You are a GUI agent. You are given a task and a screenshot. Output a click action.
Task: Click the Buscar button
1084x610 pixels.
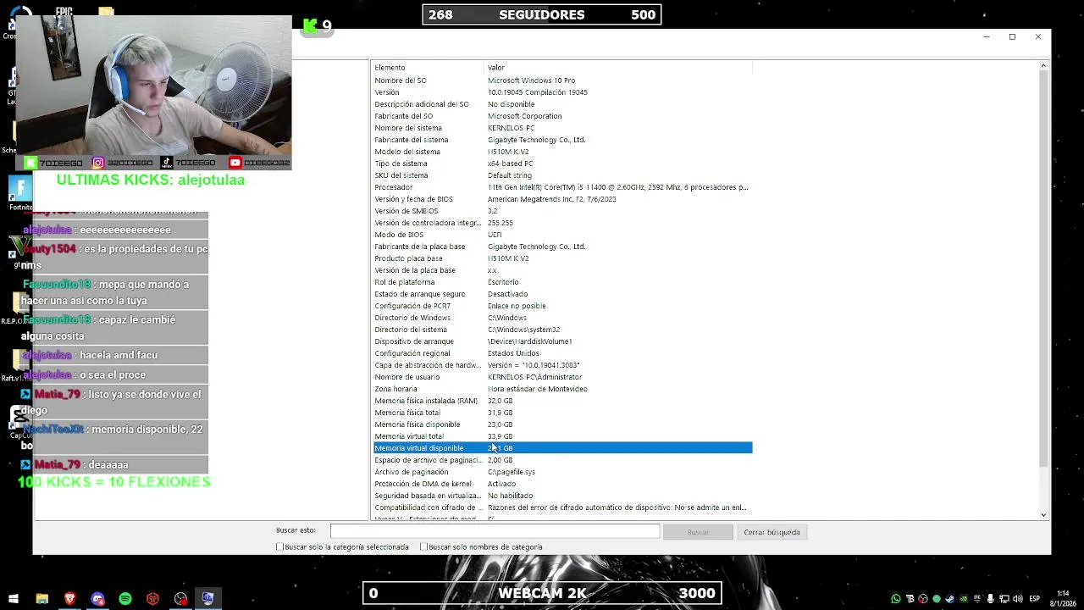698,532
